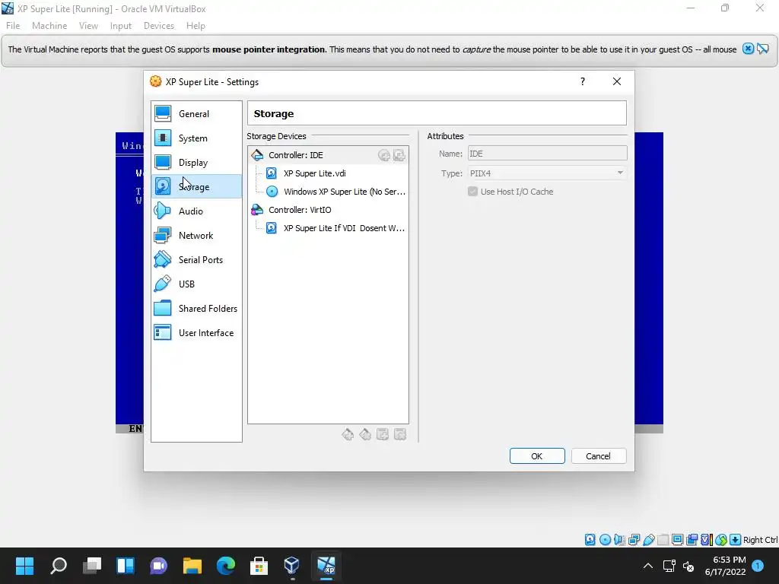Select the Storage settings category

click(x=196, y=187)
